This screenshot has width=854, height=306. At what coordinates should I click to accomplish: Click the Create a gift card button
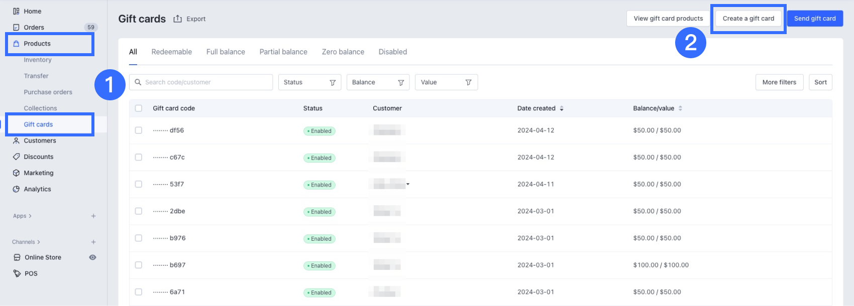click(748, 19)
